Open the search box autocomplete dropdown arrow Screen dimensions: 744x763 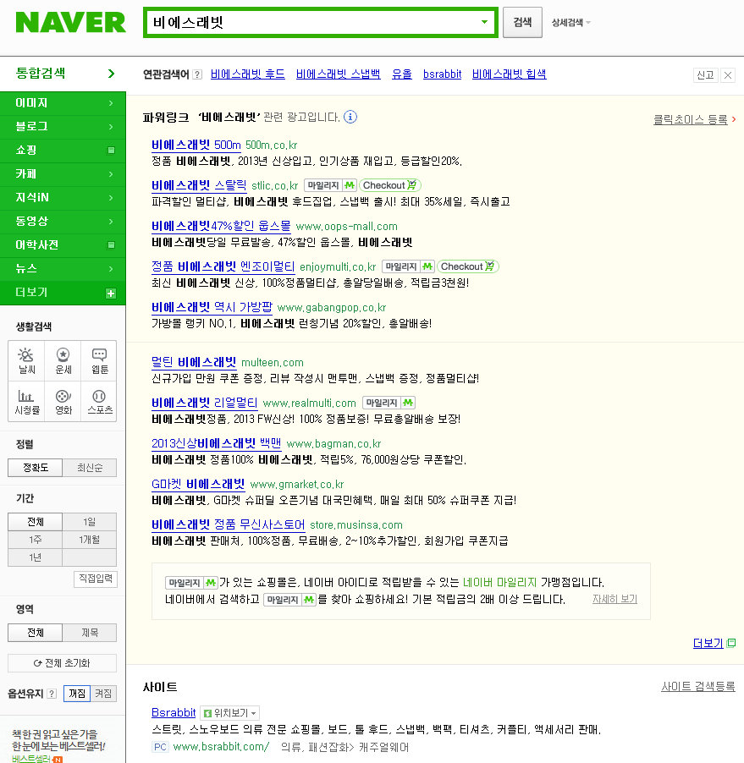click(x=484, y=22)
